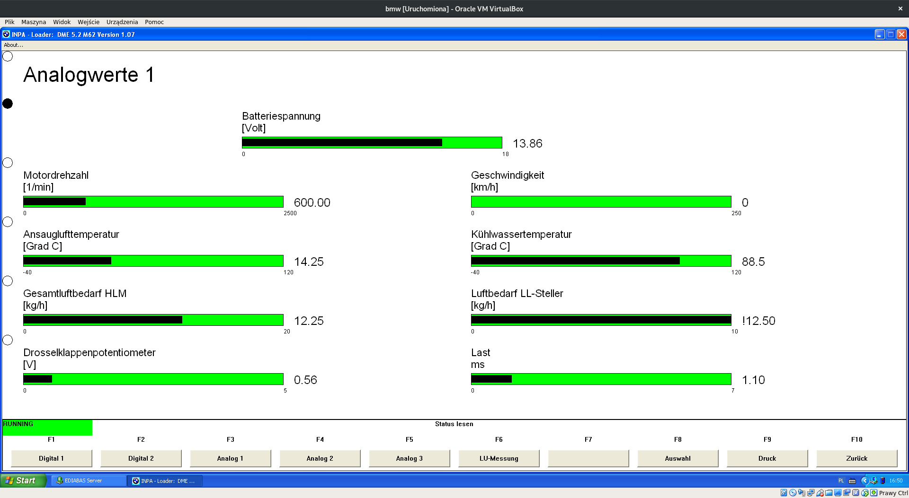Screen dimensions: 909x498
Task: Click the keyboard icon in XP taskbar
Action: click(852, 481)
